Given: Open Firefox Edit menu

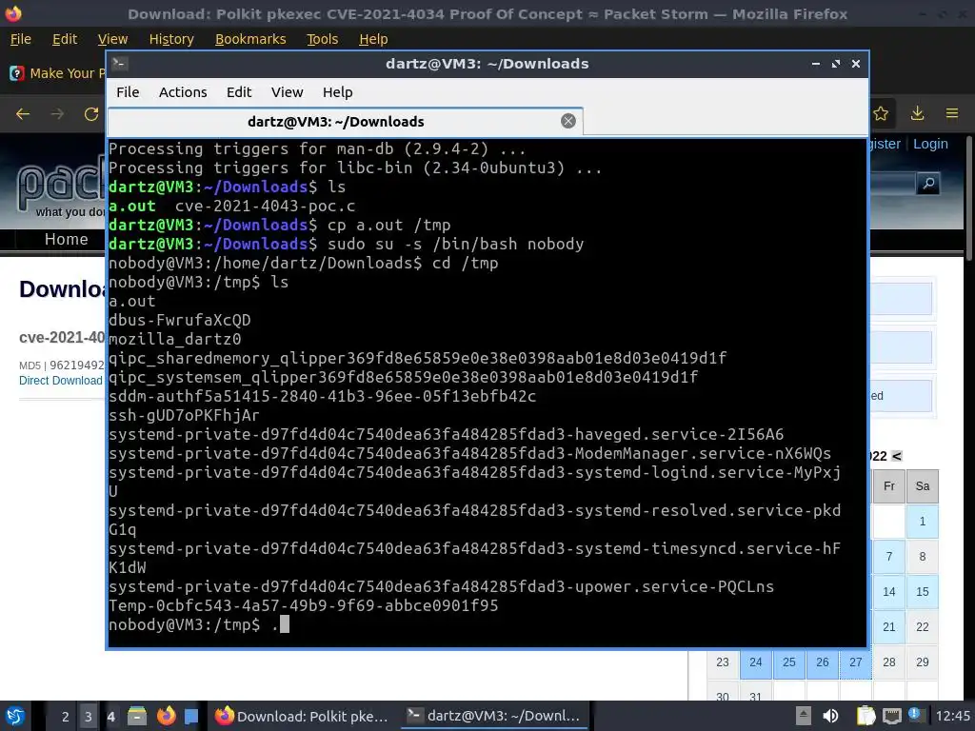Looking at the screenshot, I should point(65,39).
